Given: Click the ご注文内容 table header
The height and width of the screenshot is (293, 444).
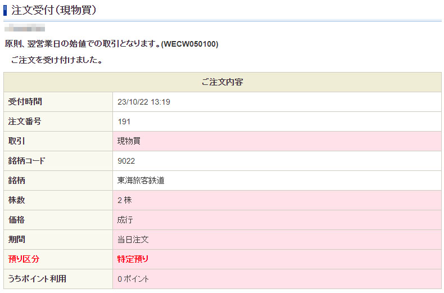Looking at the screenshot, I should pos(222,82).
